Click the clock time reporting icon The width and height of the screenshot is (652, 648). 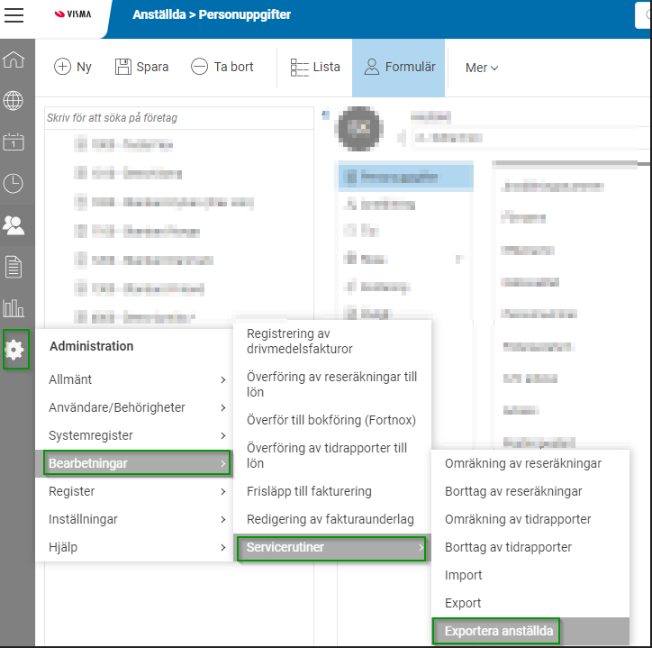14,184
